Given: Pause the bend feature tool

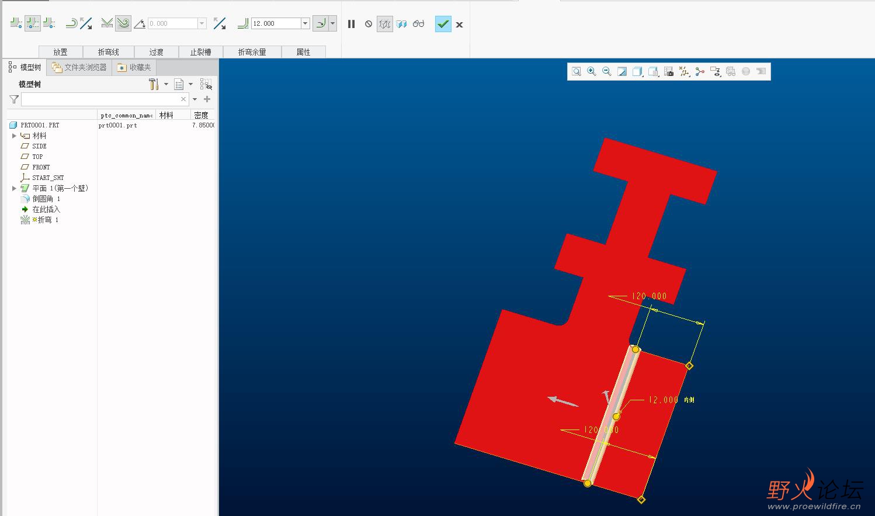Looking at the screenshot, I should (351, 24).
